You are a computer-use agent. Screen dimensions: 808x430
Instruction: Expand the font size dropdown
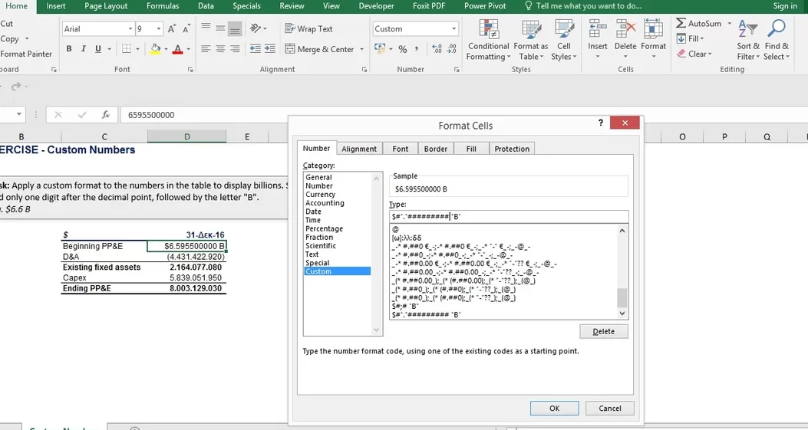coord(159,29)
